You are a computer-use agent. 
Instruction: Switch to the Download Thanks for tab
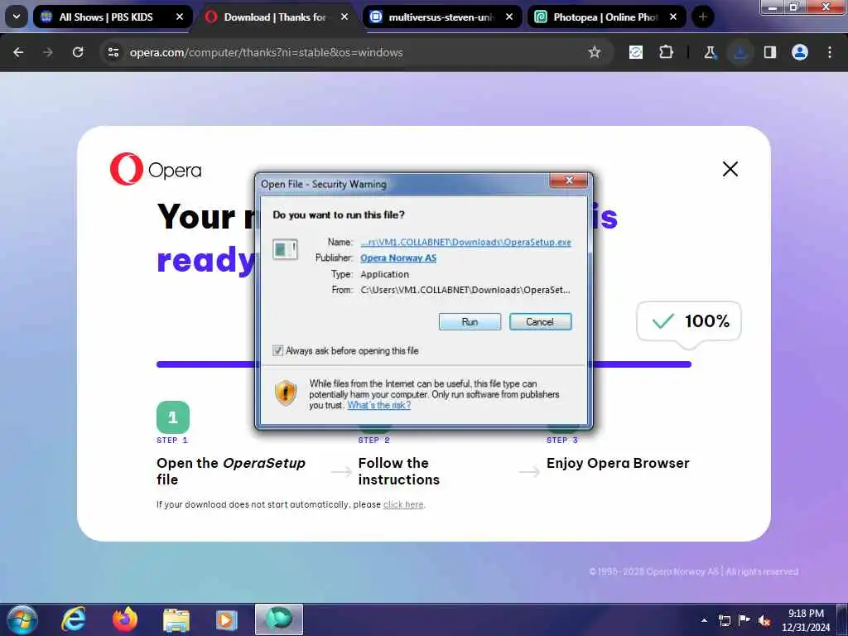(276, 17)
